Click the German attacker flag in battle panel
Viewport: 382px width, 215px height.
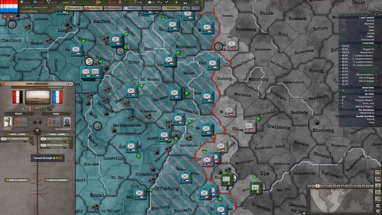[18, 97]
